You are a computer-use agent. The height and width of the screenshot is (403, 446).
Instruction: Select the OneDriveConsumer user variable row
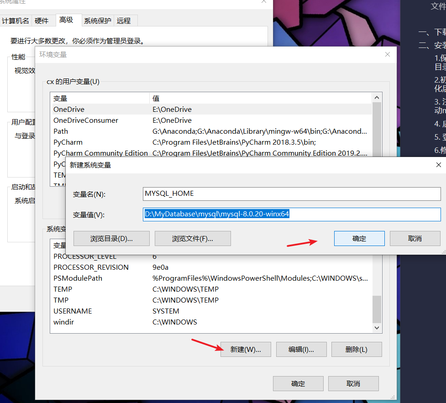point(211,120)
